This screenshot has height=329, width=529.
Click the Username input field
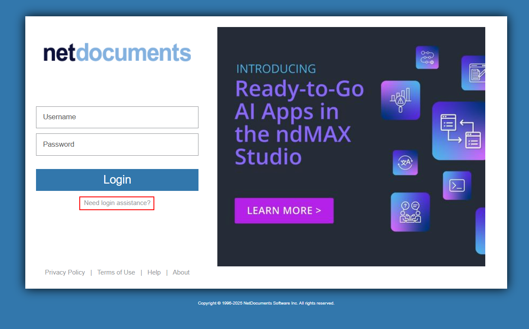point(117,117)
